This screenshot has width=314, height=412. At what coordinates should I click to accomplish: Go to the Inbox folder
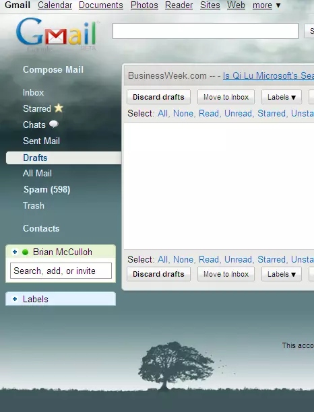point(33,92)
